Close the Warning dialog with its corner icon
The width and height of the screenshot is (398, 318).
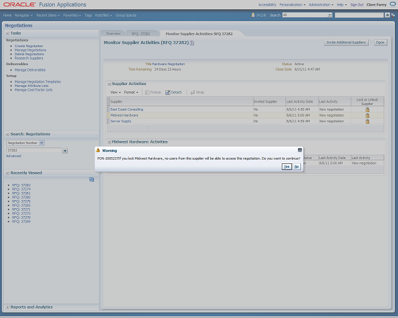coord(300,150)
